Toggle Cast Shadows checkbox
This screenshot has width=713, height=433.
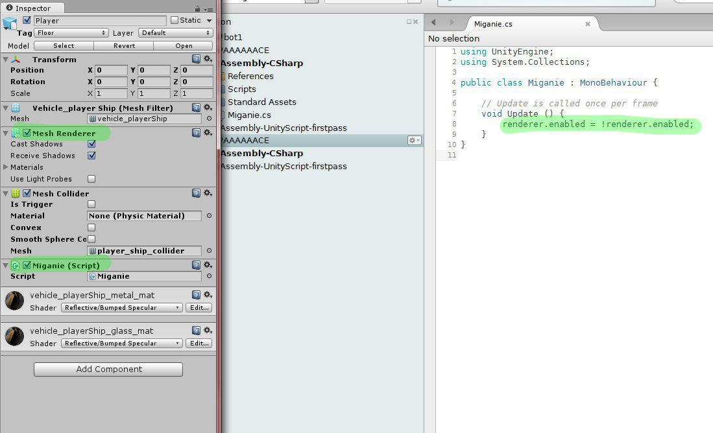pyautogui.click(x=91, y=144)
